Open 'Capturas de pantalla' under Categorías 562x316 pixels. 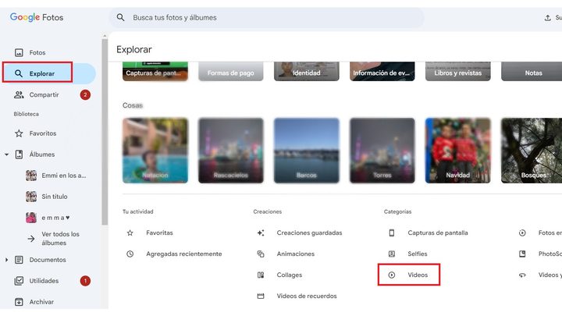pyautogui.click(x=438, y=233)
